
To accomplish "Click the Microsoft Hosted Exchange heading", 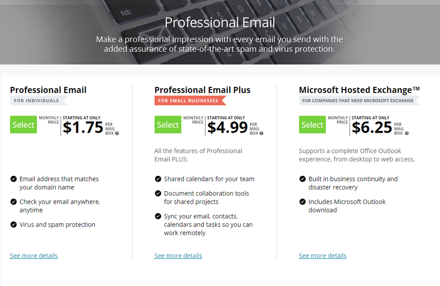I will [359, 90].
